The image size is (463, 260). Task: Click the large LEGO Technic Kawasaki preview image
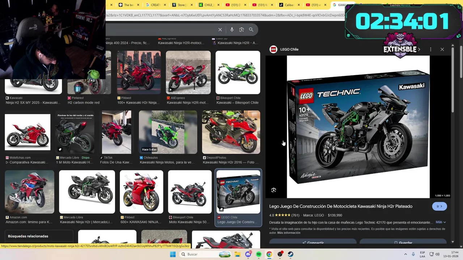pos(358,127)
